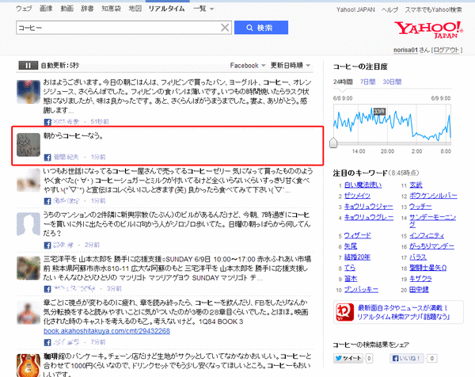Viewport: 475px width, 377px height.
Task: Select the 7日間 chart range tab
Action: (367, 82)
